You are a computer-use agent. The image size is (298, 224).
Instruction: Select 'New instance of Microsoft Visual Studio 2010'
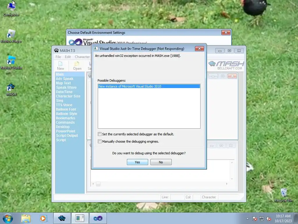coord(149,86)
